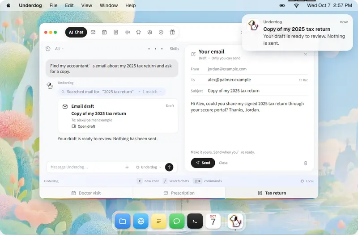Screen dimensions: 358x235
Task: Expand the All filter dropdown
Action: click(x=60, y=49)
